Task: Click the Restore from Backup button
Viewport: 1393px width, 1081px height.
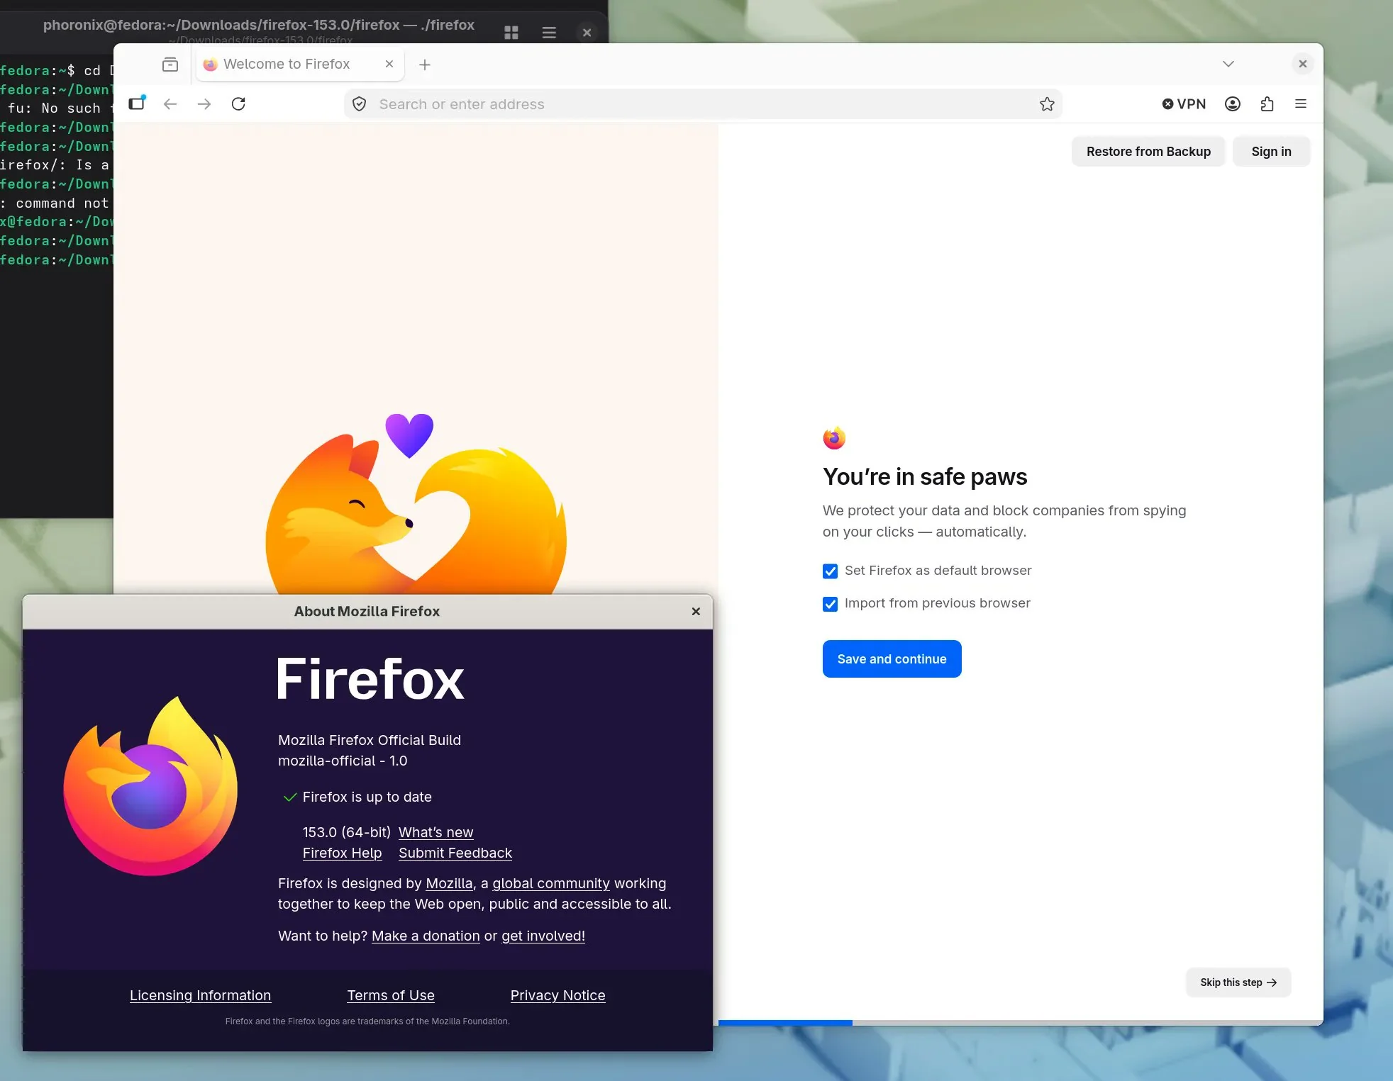Action: click(x=1148, y=152)
